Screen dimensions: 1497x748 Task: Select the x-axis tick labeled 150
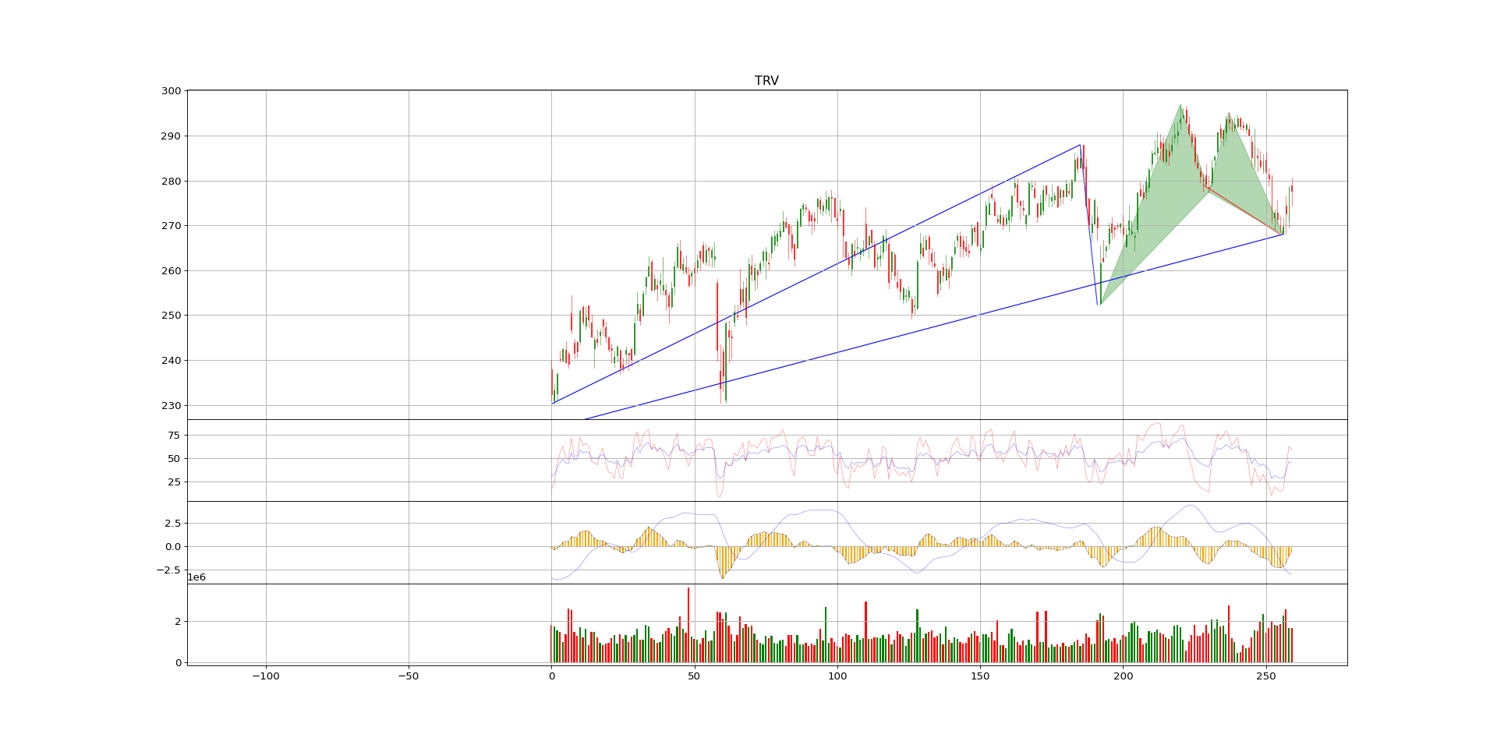[x=980, y=676]
